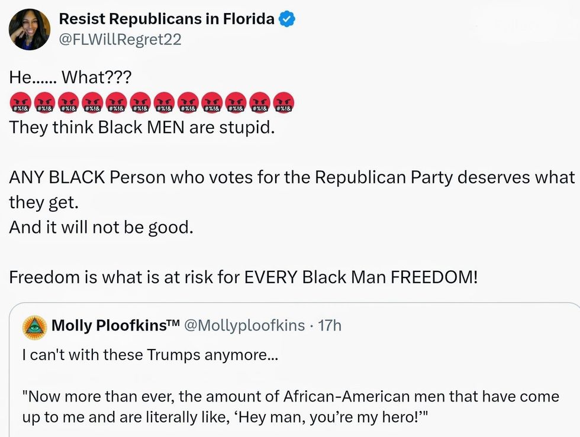This screenshot has width=580, height=437.
Task: Click the "Freedom is what is at risk" line
Action: click(243, 277)
